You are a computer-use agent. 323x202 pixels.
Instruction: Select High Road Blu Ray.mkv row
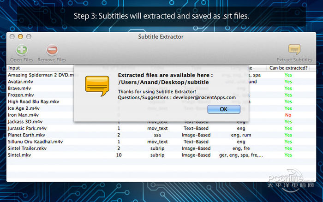161,102
